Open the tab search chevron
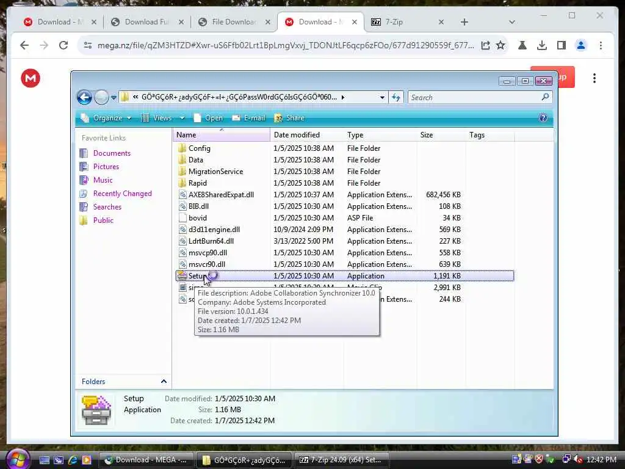 click(x=512, y=22)
